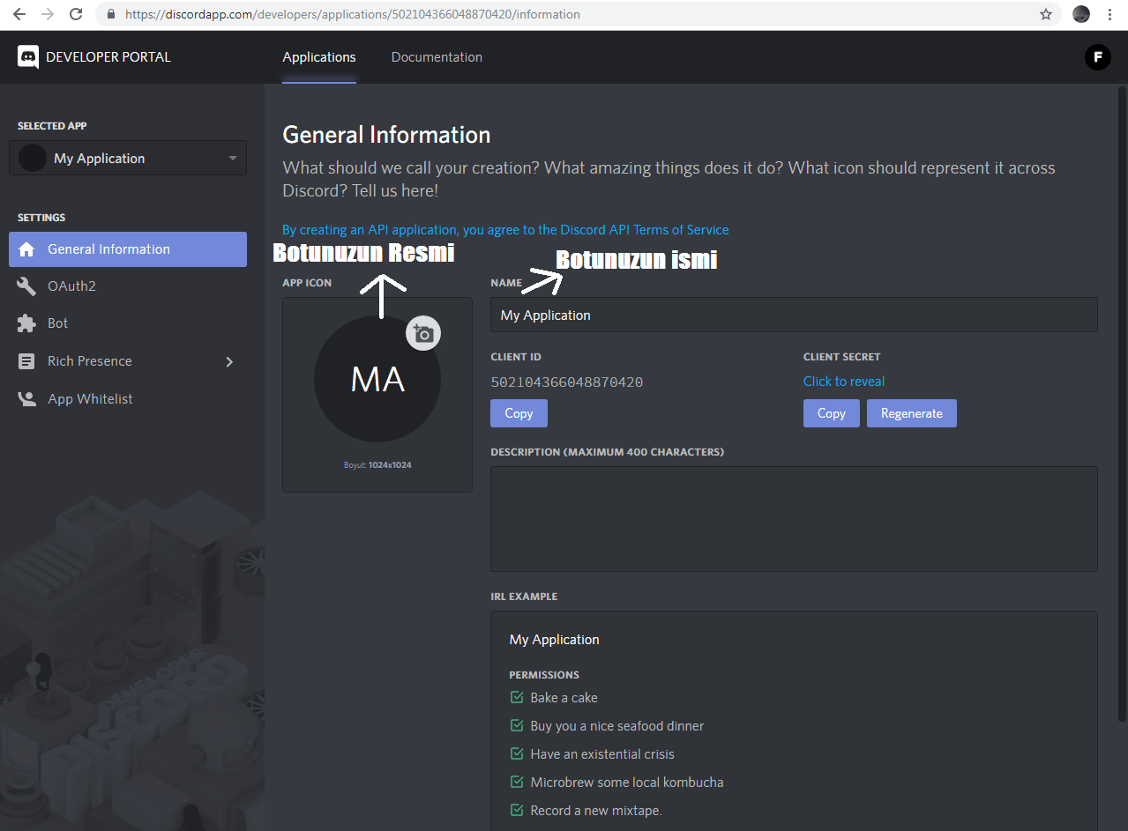This screenshot has height=831, width=1128.
Task: Toggle the Have an existential crisis checkbox
Action: click(x=517, y=753)
